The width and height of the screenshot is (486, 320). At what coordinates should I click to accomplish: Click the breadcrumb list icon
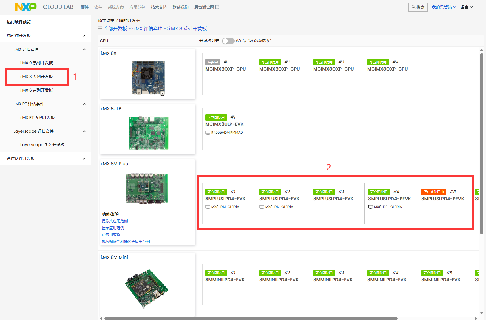(x=100, y=29)
